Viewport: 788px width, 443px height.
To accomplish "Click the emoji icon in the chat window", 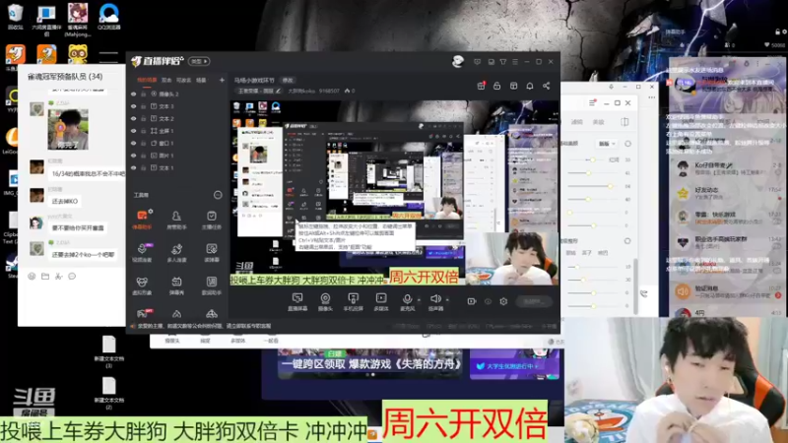I will click(32, 277).
